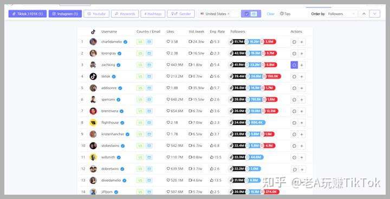Click TikTok logo column header icon
The width and height of the screenshot is (390, 199).
coord(93,32)
